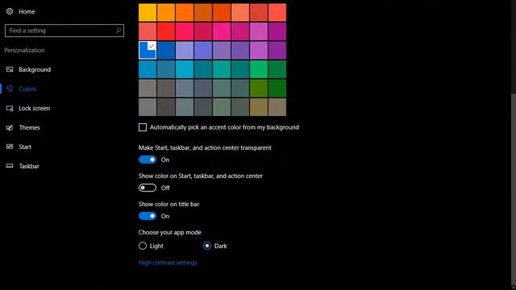Viewport: 516px width, 290px height.
Task: Click the Home gear icon
Action: 10,11
